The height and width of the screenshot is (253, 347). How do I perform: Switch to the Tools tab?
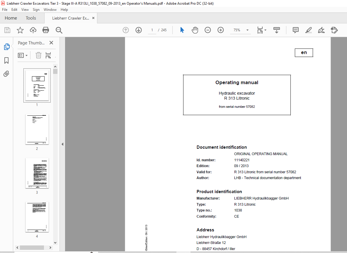(x=31, y=18)
